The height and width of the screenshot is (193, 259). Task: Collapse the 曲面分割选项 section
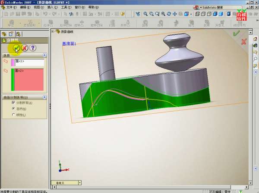click(44, 97)
